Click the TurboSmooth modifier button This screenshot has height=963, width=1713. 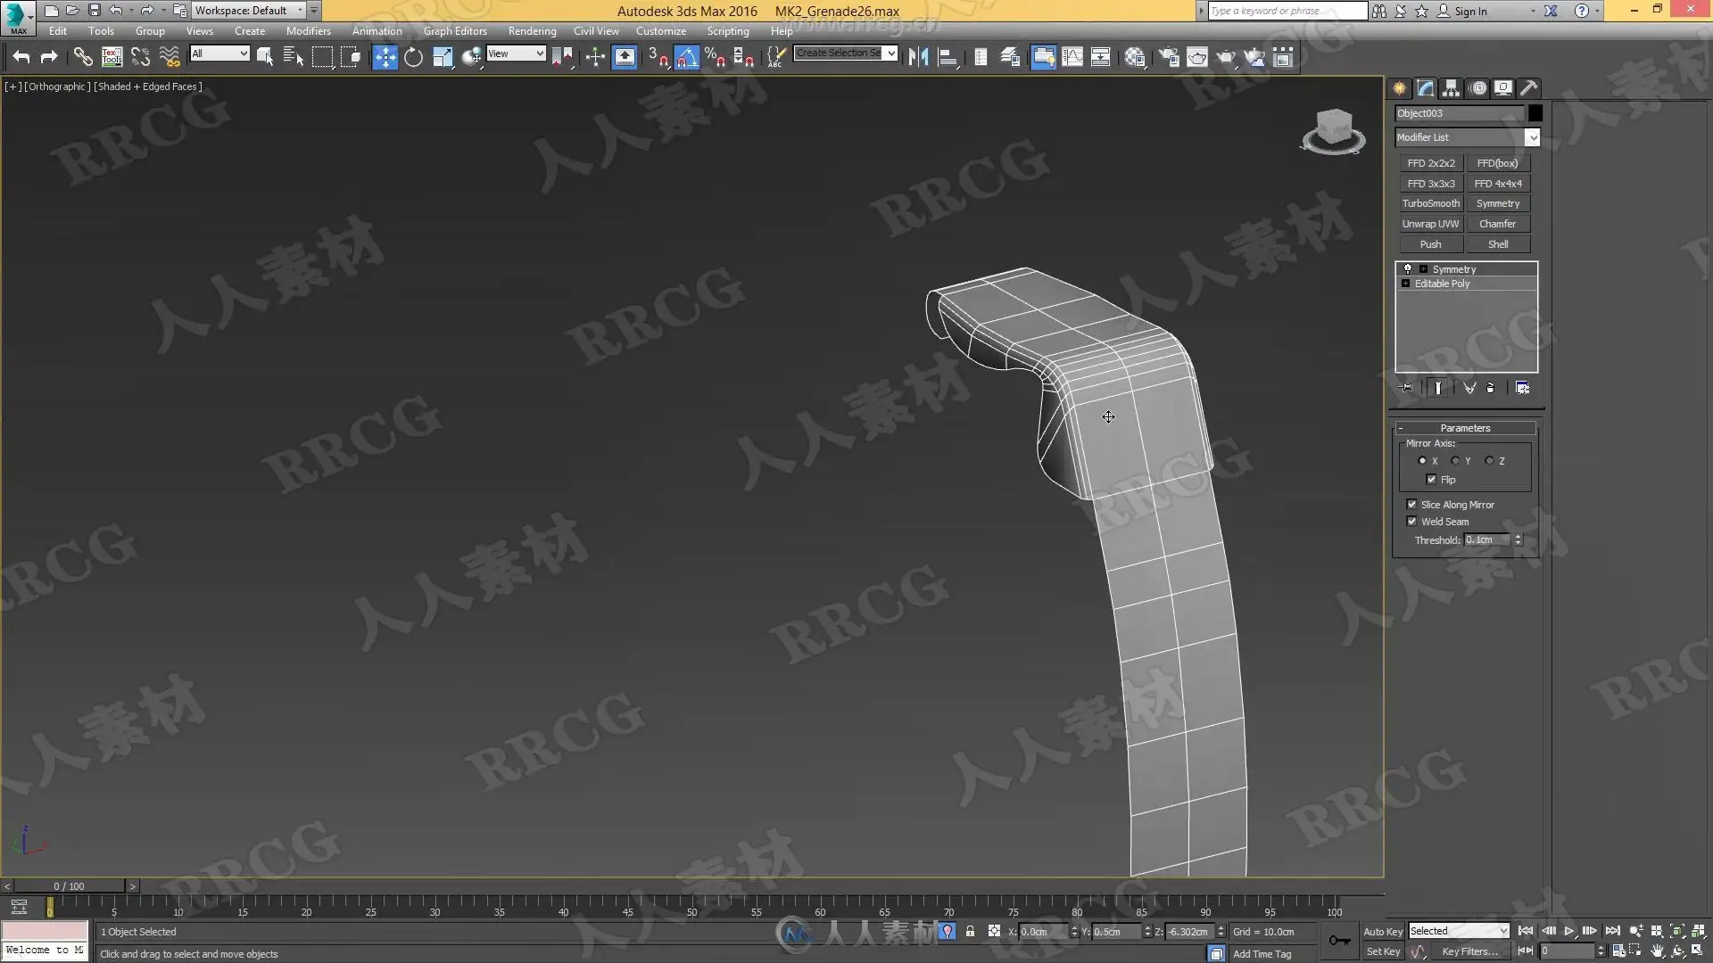[x=1430, y=203]
